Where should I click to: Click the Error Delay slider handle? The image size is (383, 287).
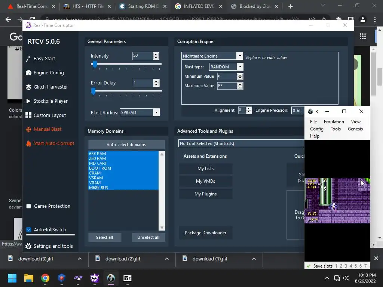coord(93,91)
